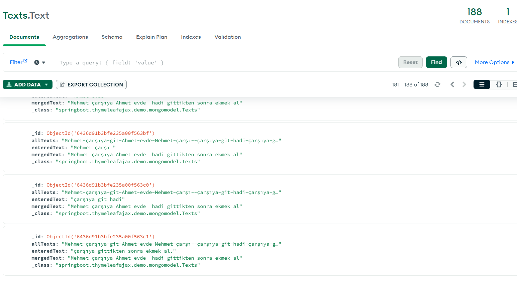Click ObjectId ending in 563c1

click(x=100, y=237)
